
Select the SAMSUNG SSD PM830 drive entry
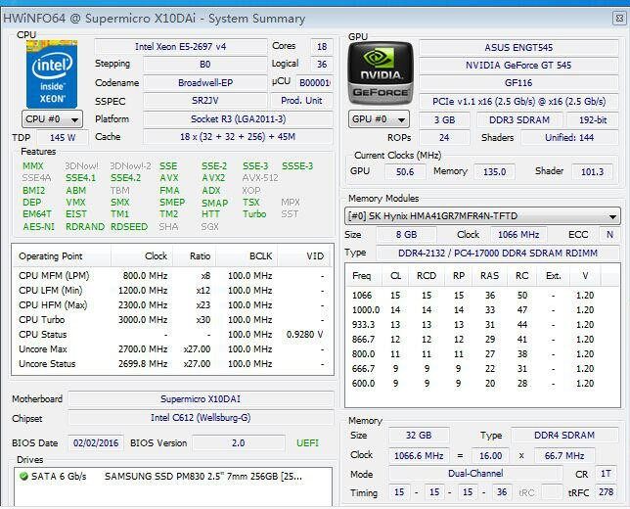173,477
